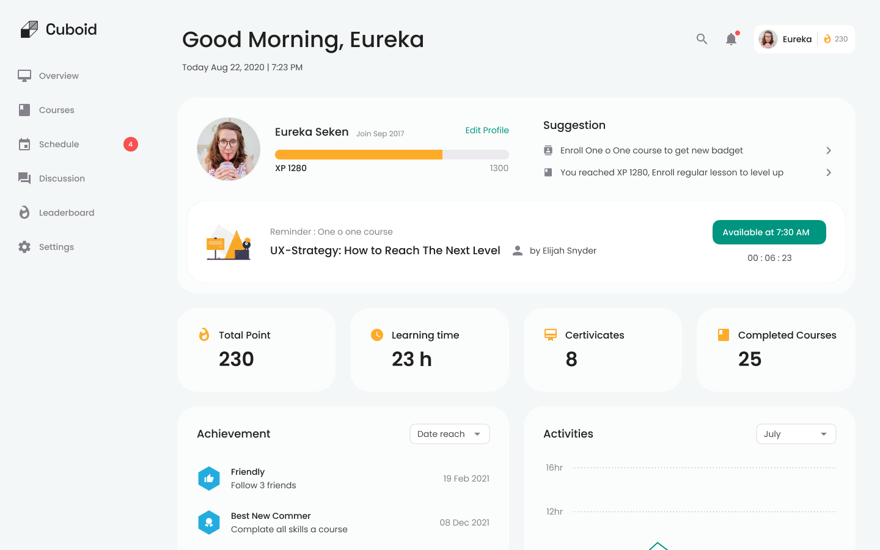Open the Date reach dropdown
The height and width of the screenshot is (550, 880).
[449, 434]
